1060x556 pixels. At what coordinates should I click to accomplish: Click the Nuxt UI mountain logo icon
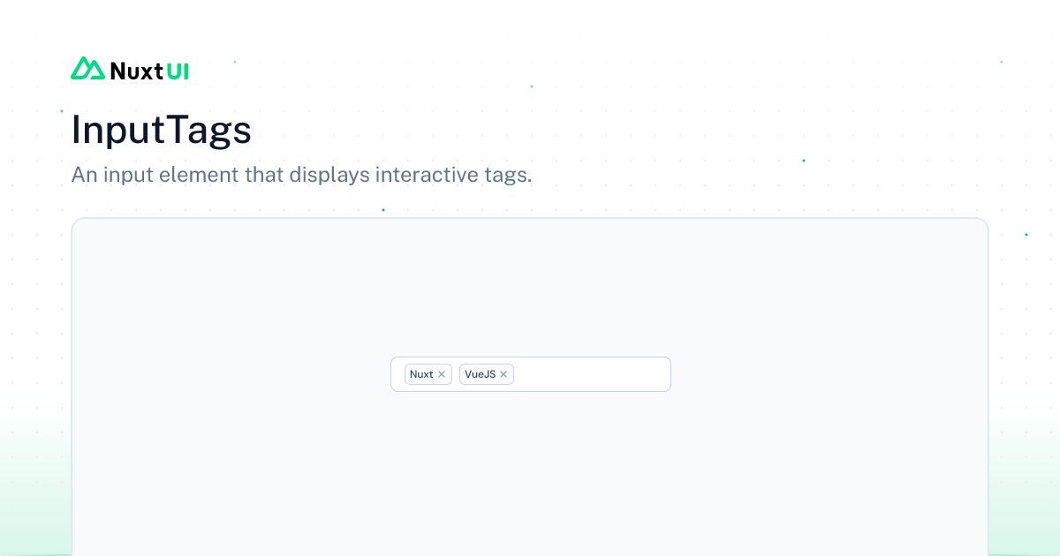pyautogui.click(x=87, y=69)
